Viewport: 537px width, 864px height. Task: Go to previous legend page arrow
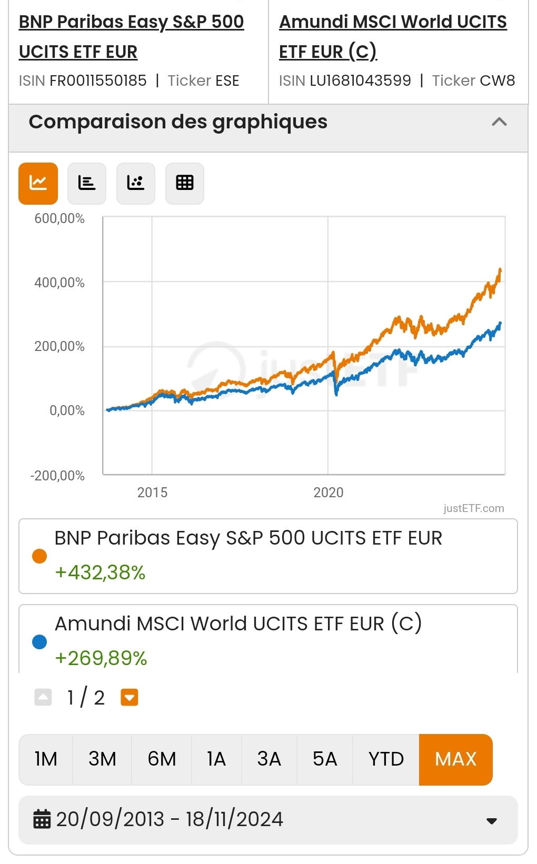click(43, 697)
